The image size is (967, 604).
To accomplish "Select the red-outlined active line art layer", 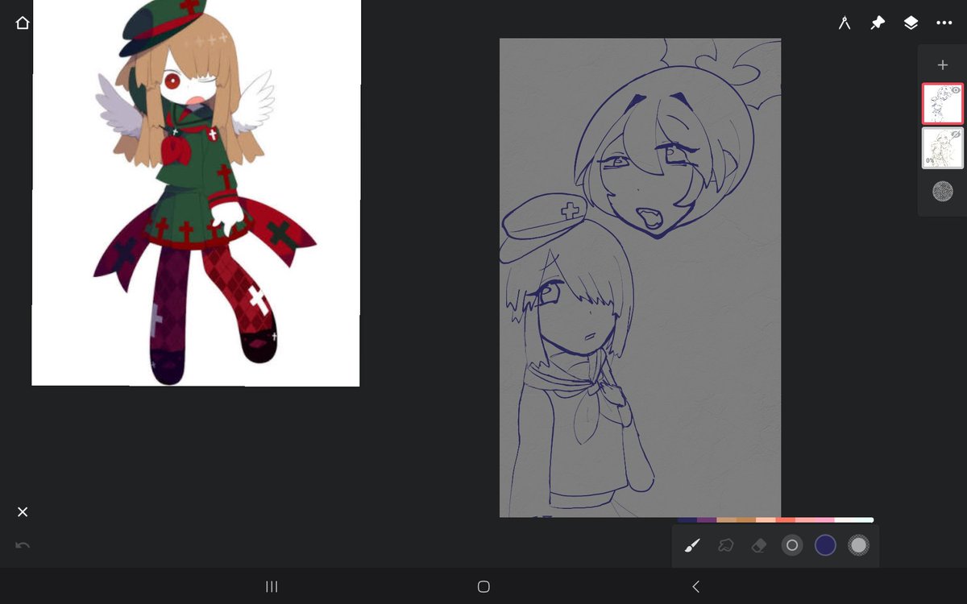I will click(x=943, y=104).
